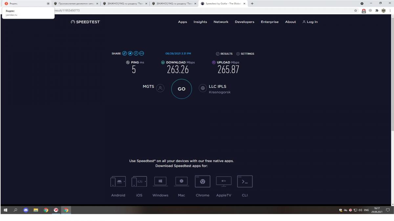
Task: Share the result on Twitter
Action: [130, 53]
